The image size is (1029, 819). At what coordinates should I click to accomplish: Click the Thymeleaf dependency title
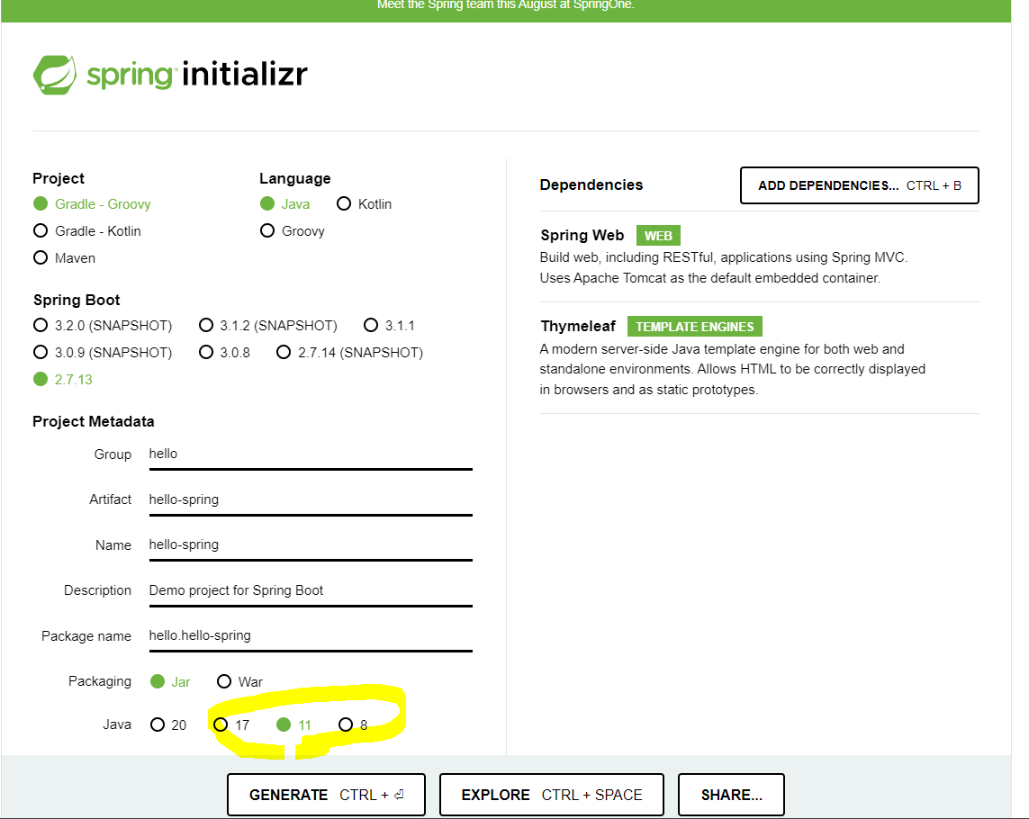coord(578,326)
